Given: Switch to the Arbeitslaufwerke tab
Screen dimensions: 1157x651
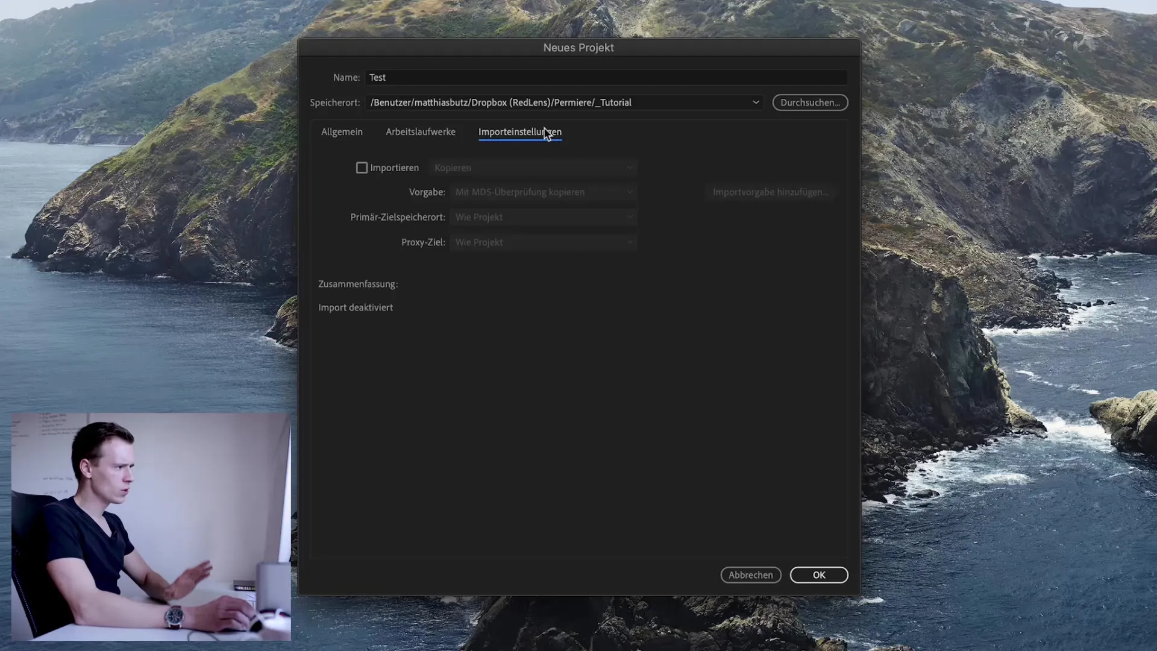Looking at the screenshot, I should tap(421, 131).
